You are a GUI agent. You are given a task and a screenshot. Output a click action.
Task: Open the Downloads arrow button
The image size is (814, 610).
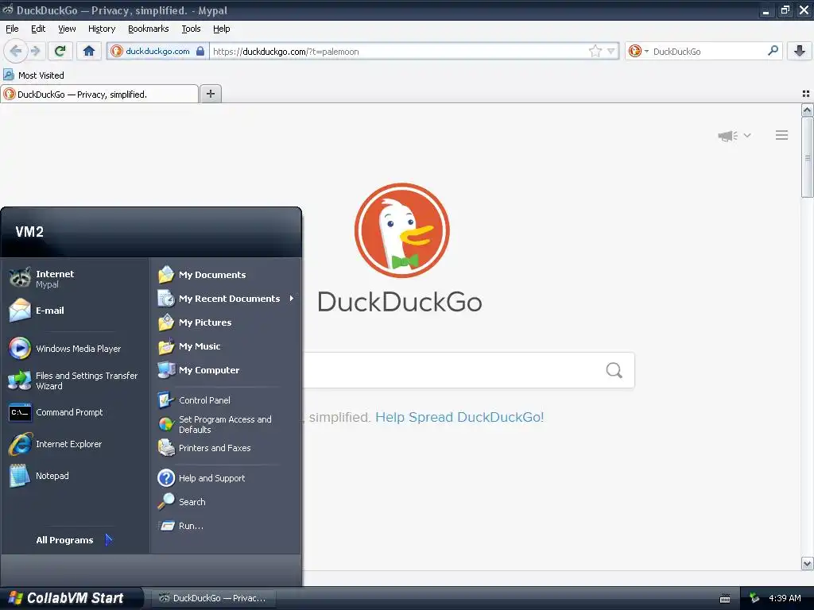coord(800,51)
